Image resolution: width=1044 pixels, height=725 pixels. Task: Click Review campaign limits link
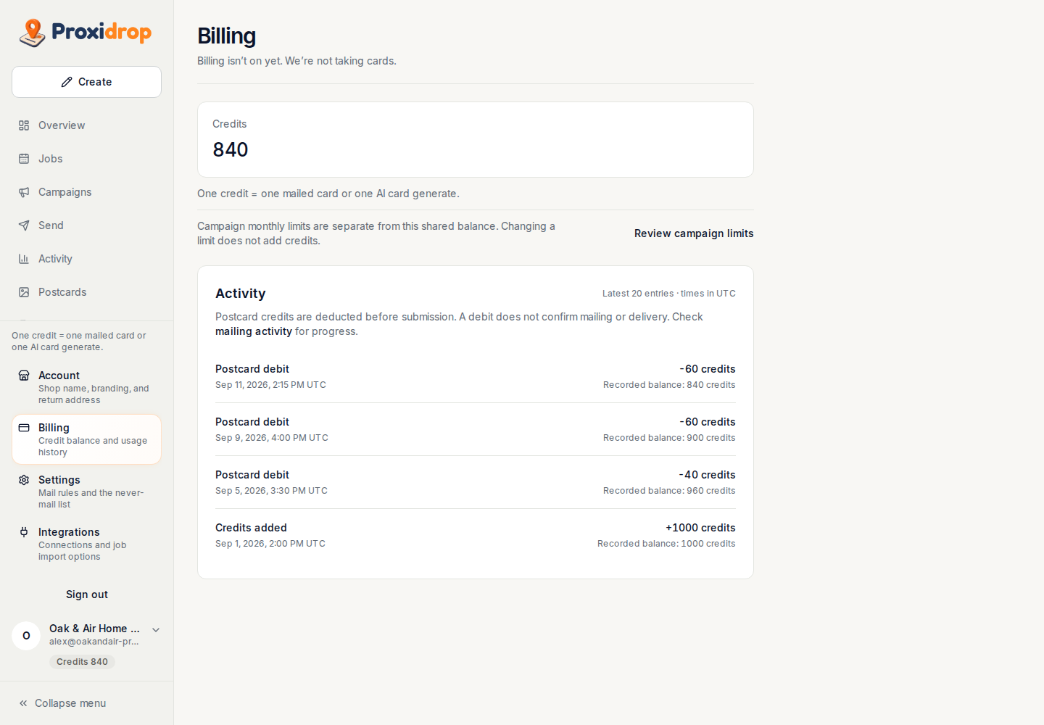point(694,233)
